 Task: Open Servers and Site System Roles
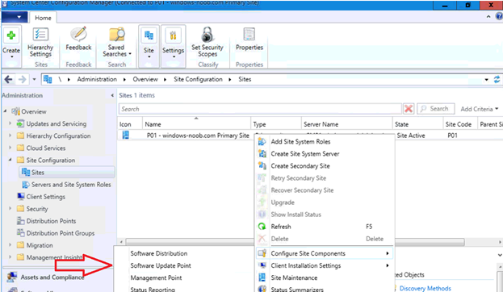pyautogui.click(x=71, y=185)
